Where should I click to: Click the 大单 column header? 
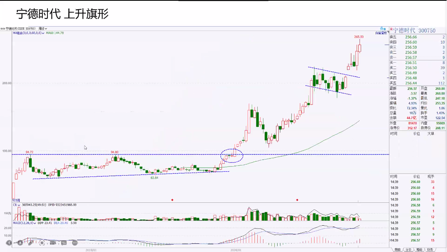click(431, 134)
